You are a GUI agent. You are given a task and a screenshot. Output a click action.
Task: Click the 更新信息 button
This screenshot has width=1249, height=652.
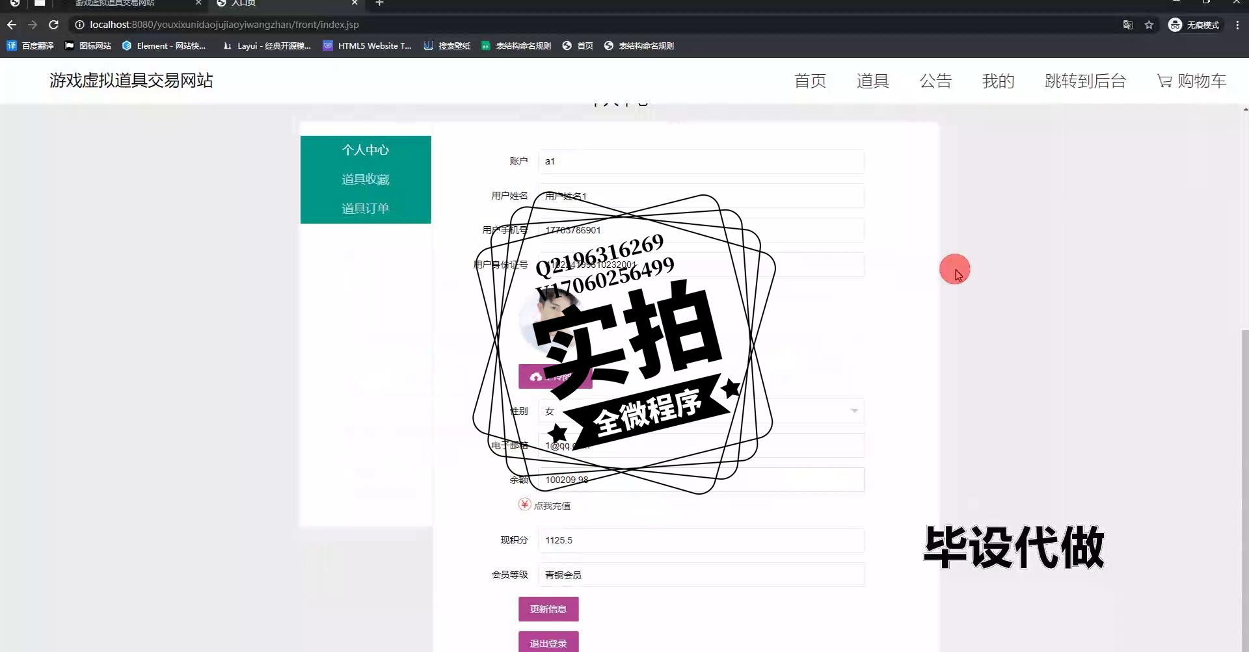(x=548, y=609)
